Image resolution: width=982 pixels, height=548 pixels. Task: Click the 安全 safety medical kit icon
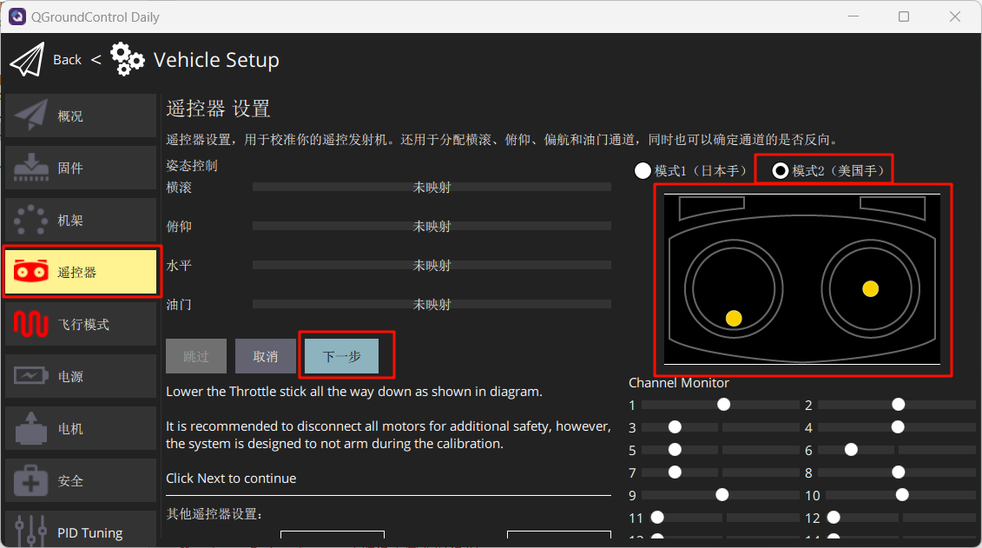tap(31, 480)
